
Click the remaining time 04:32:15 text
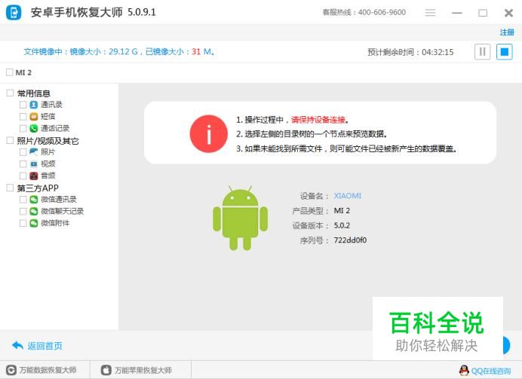[438, 52]
